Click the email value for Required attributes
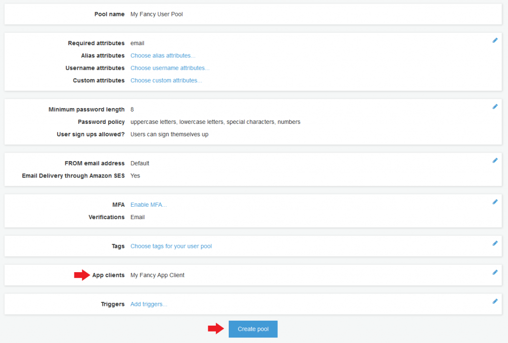Image resolution: width=508 pixels, height=343 pixels. (137, 43)
